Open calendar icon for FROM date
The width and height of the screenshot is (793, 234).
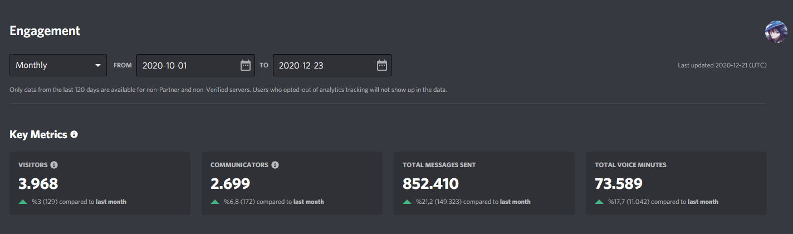click(246, 65)
